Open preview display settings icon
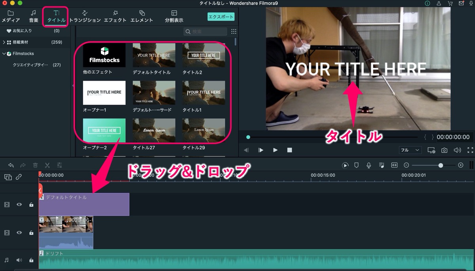 tap(431, 150)
